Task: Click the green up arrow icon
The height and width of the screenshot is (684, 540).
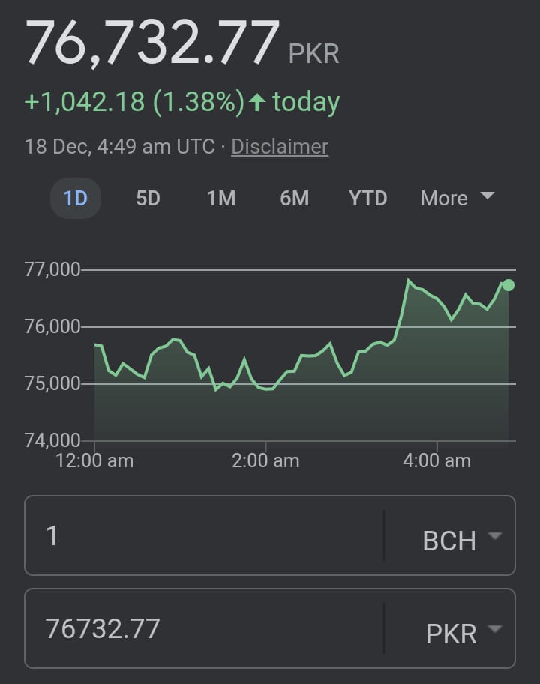Action: [257, 102]
